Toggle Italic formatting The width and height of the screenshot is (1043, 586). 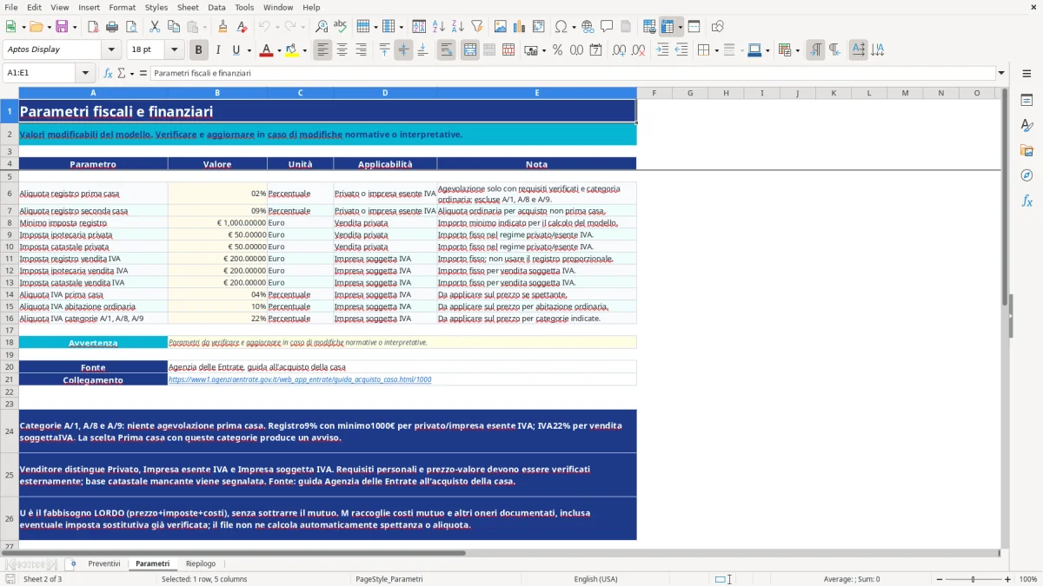tap(217, 50)
